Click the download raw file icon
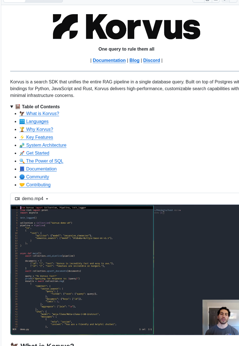 [215, 1]
